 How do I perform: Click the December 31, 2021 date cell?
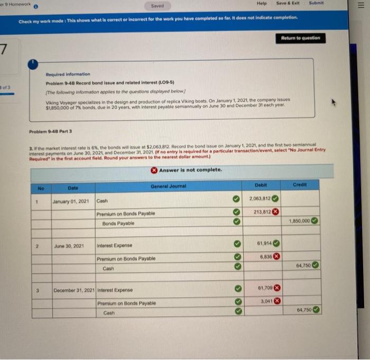[74, 290]
